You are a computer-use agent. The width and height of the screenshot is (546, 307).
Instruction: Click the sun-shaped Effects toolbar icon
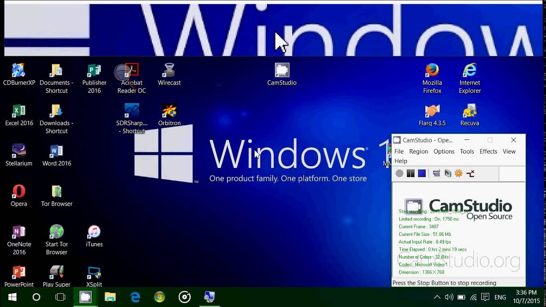click(x=459, y=173)
